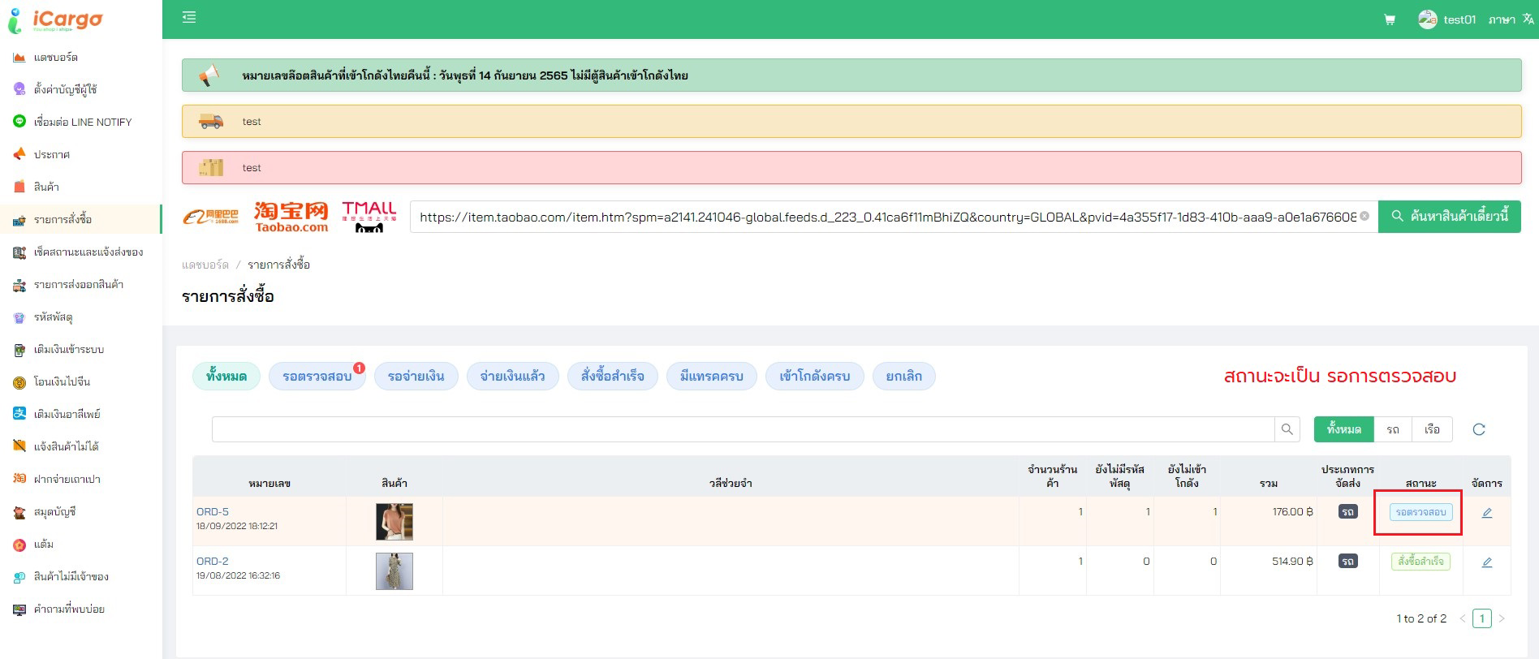The width and height of the screenshot is (1539, 659).
Task: Click the แดชบอร์ด breadcrumb link
Action: click(205, 265)
